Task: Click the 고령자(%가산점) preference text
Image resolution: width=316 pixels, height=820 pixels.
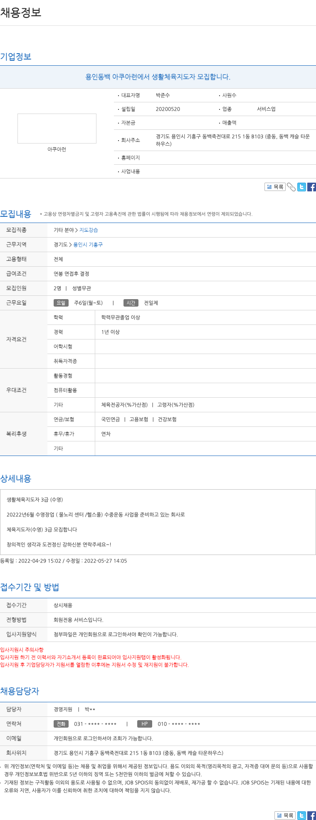Action: coord(176,405)
